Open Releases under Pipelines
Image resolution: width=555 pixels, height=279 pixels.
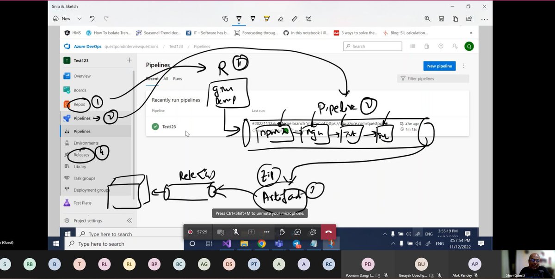pos(81,155)
